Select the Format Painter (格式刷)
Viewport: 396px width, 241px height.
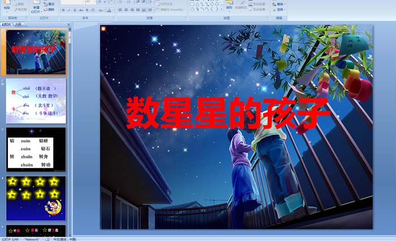click(20, 10)
